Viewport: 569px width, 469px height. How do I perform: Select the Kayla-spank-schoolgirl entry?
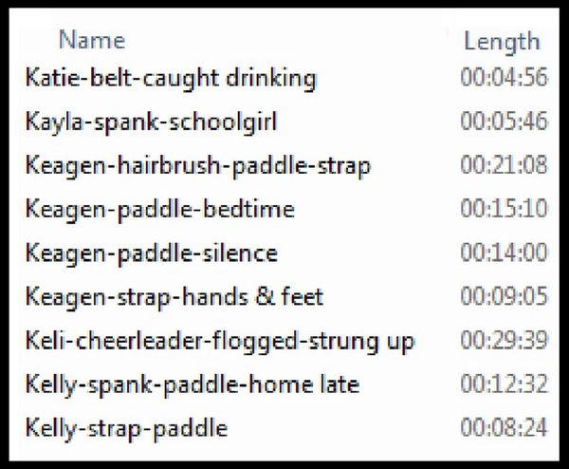coord(152,122)
